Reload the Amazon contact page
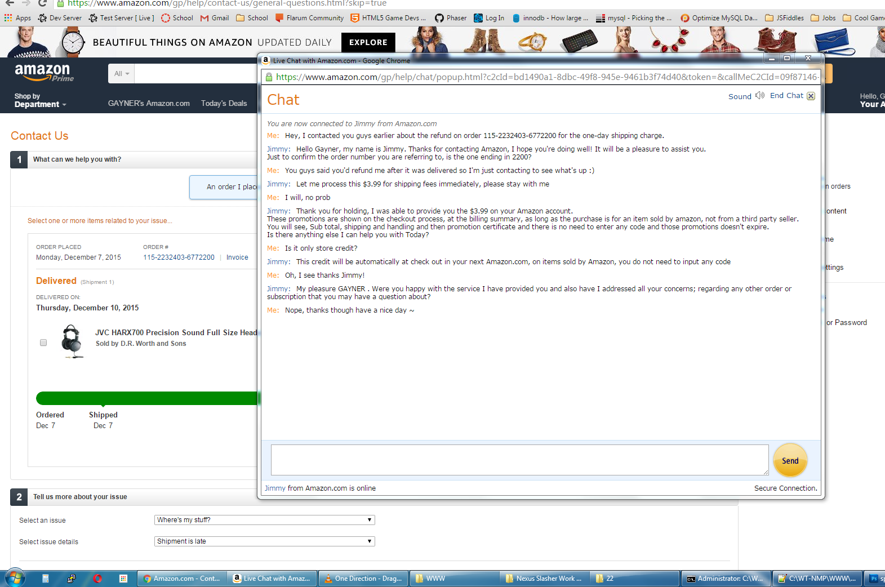 [x=42, y=3]
